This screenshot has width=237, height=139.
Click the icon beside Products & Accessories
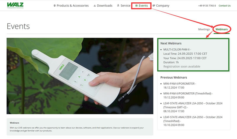(55, 6)
